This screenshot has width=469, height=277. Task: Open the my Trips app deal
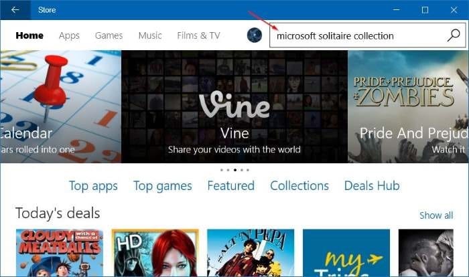(346, 253)
